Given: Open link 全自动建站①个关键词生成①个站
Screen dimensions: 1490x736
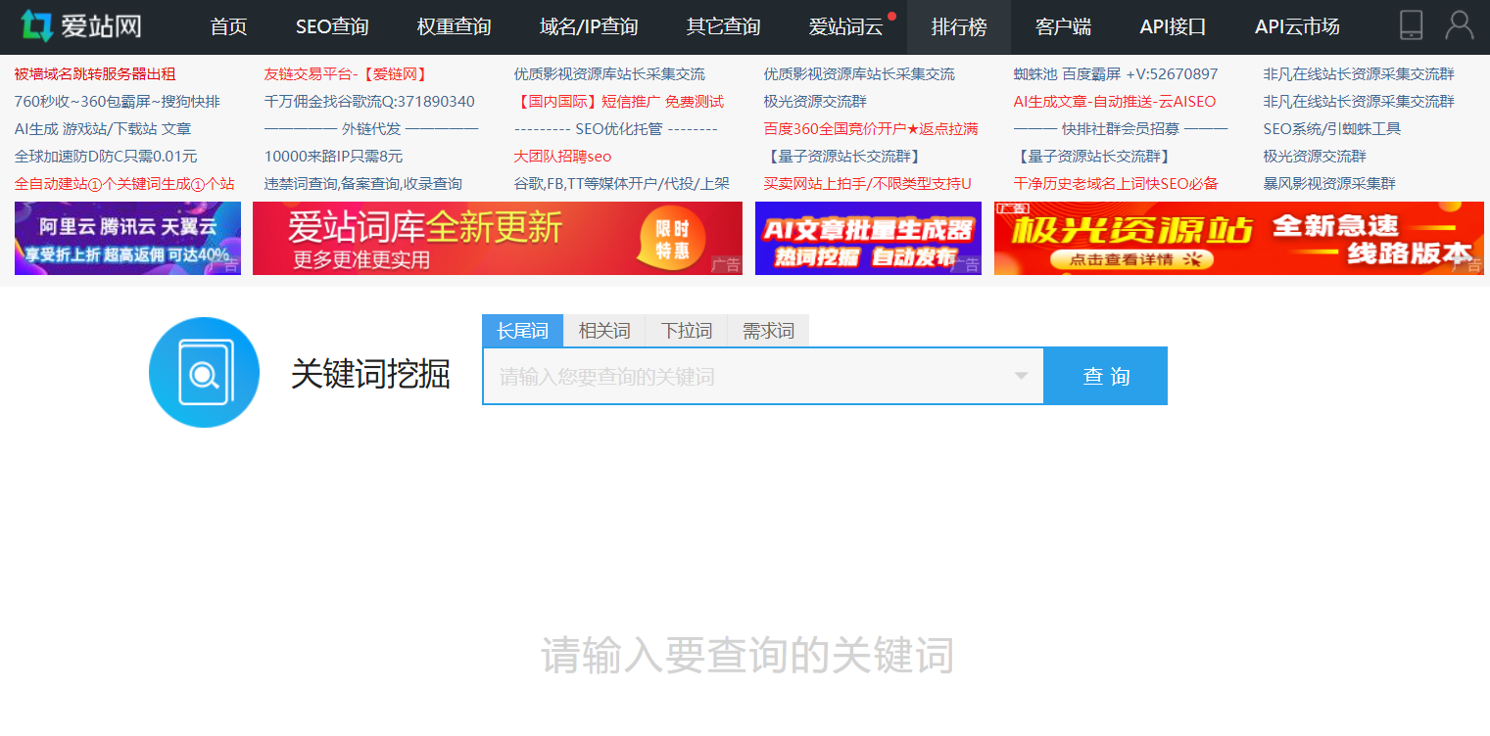Looking at the screenshot, I should click(x=124, y=184).
